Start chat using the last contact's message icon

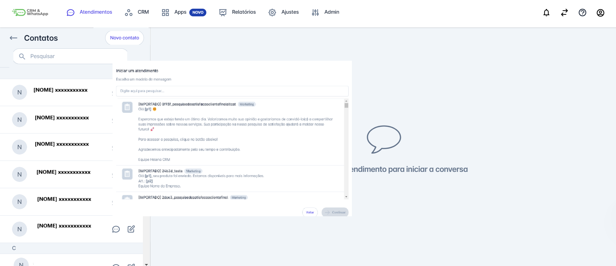116,229
